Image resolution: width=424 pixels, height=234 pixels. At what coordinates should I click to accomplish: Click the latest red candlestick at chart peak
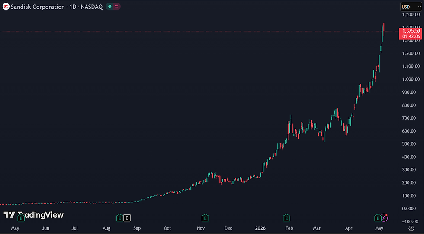384,29
